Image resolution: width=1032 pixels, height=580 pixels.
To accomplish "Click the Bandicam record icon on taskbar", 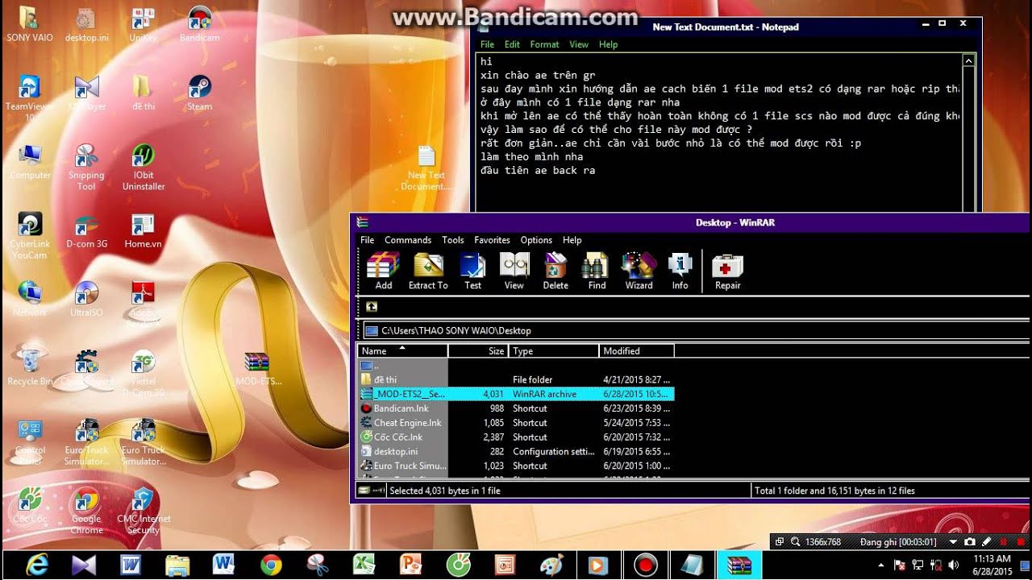I will 645,565.
